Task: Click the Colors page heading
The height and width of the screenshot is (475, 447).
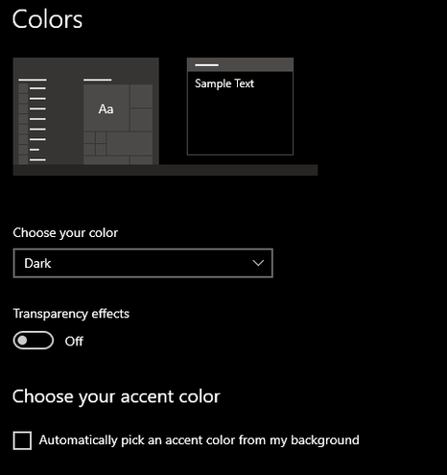Action: tap(47, 19)
